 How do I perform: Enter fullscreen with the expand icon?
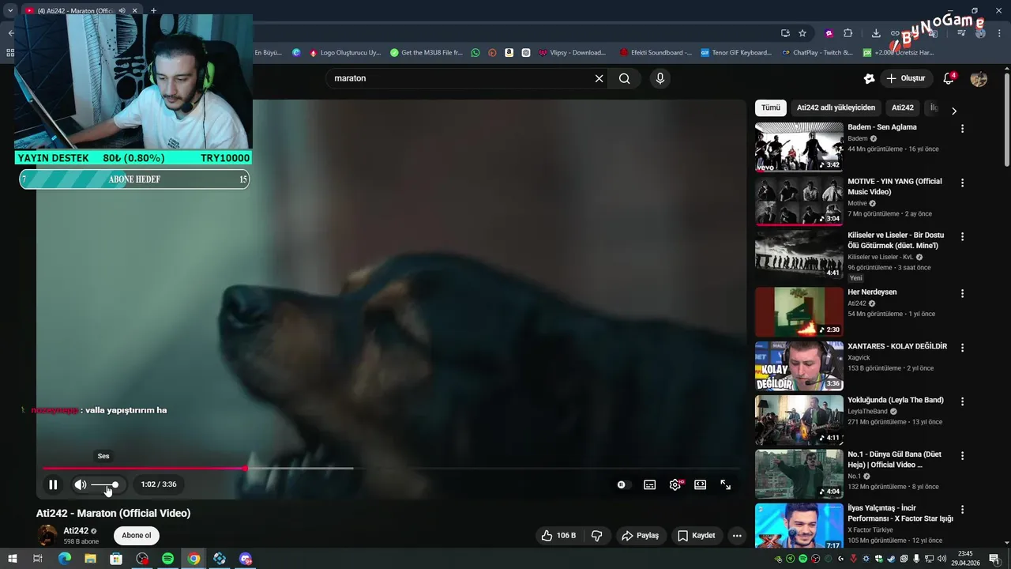click(725, 484)
